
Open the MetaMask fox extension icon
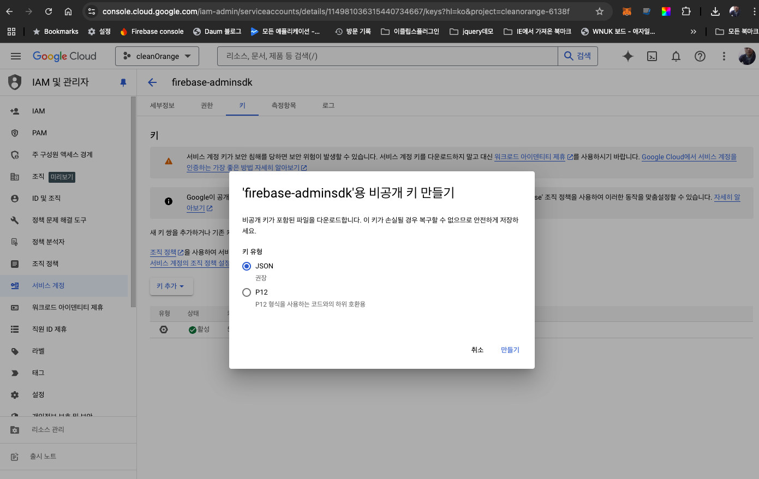coord(627,11)
